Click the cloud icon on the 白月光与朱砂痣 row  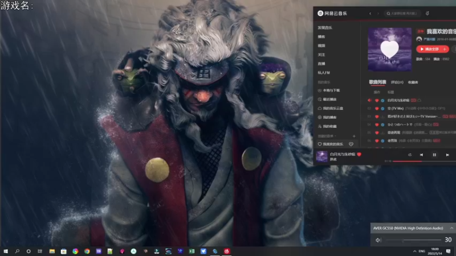(x=420, y=101)
